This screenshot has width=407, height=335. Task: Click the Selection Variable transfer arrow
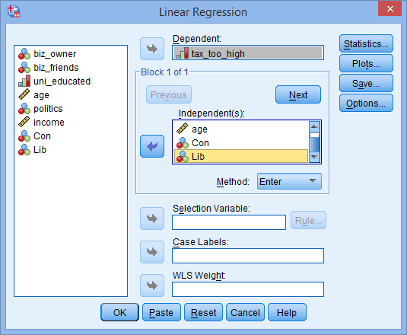click(x=152, y=219)
